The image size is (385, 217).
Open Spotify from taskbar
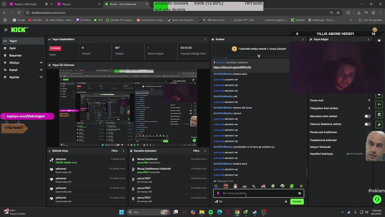[x=211, y=212]
